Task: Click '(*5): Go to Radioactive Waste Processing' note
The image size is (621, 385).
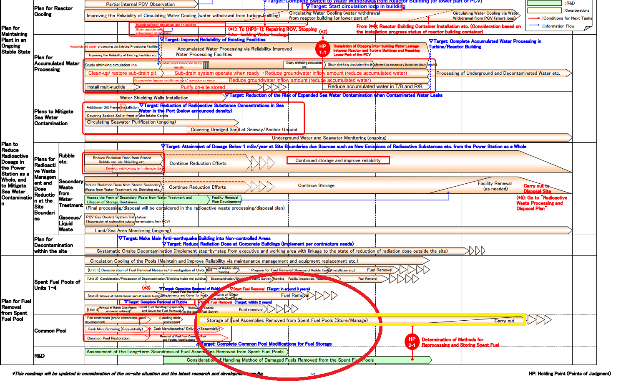Action: [542, 203]
